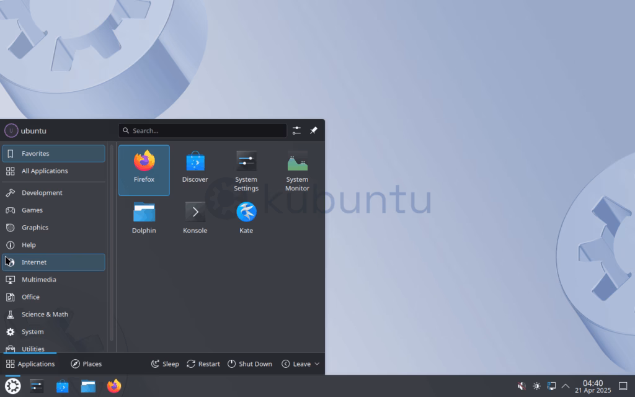Switch to the Places tab
Screen dimensions: 635x397
coord(86,364)
